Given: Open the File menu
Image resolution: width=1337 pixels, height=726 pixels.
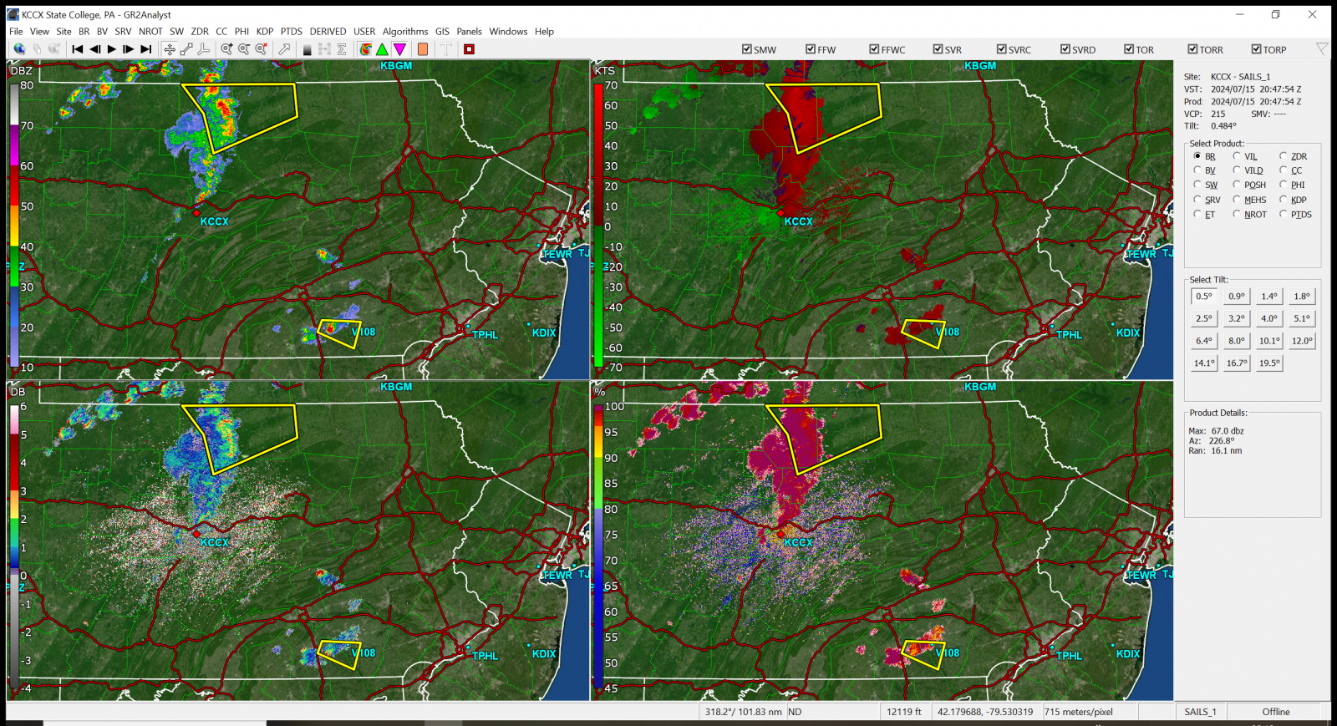Looking at the screenshot, I should click(x=16, y=32).
